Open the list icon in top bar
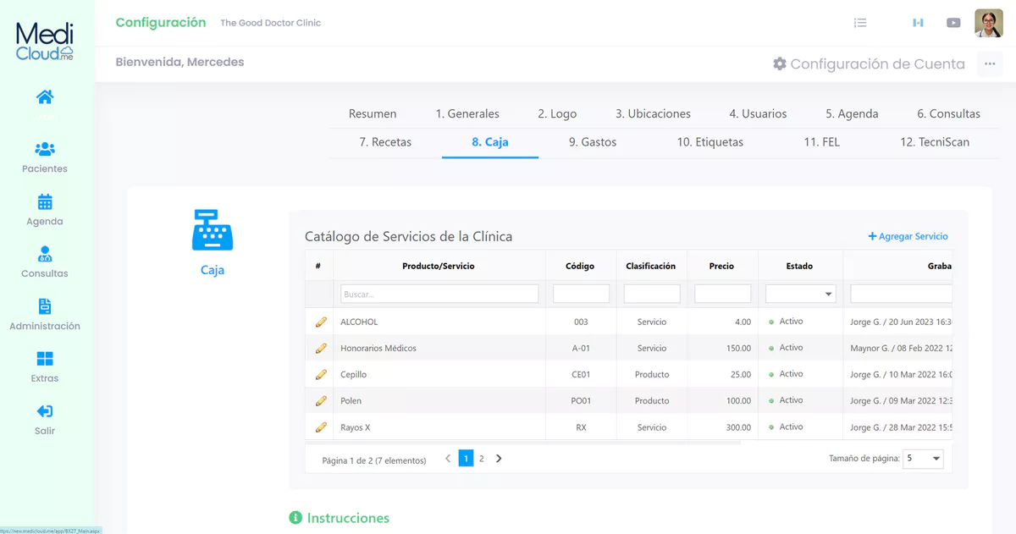The height and width of the screenshot is (534, 1016). pyautogui.click(x=860, y=23)
